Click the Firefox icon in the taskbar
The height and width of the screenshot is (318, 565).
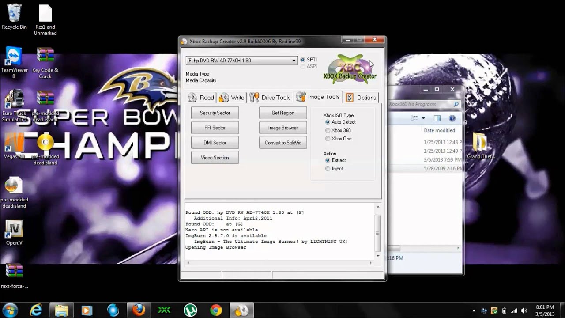tap(139, 310)
